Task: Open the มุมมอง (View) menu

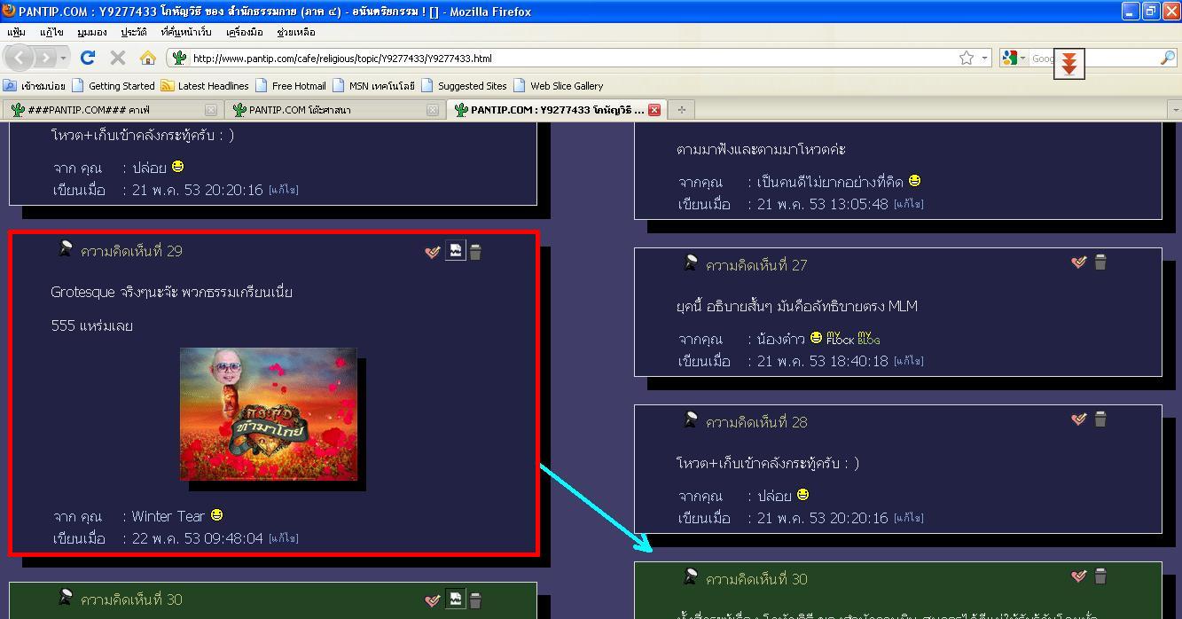Action: (x=91, y=32)
